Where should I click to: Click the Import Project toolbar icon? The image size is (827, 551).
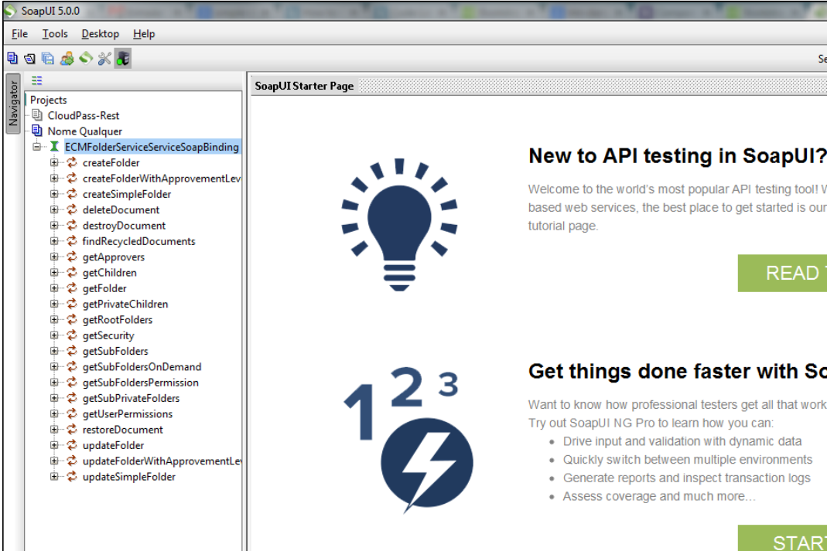pos(29,59)
